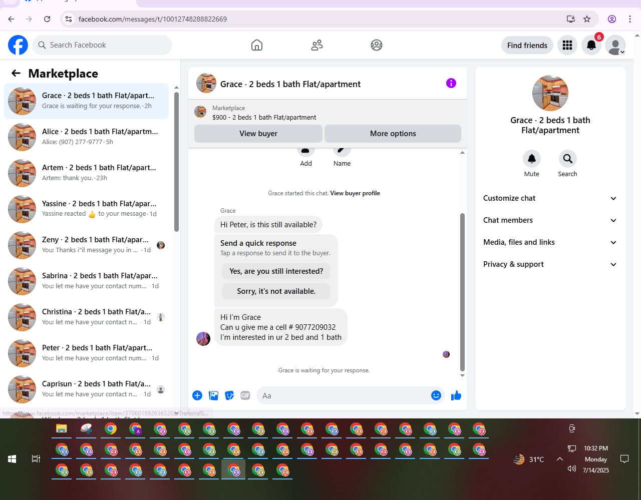View site information icon in address bar
Image resolution: width=641 pixels, height=500 pixels.
pyautogui.click(x=69, y=19)
